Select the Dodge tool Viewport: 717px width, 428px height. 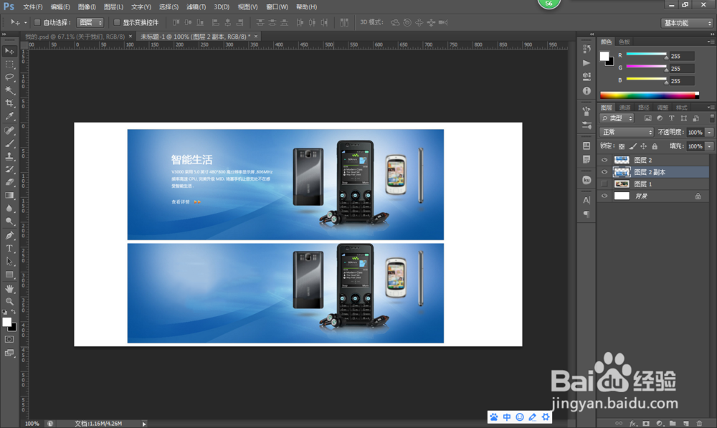point(9,222)
